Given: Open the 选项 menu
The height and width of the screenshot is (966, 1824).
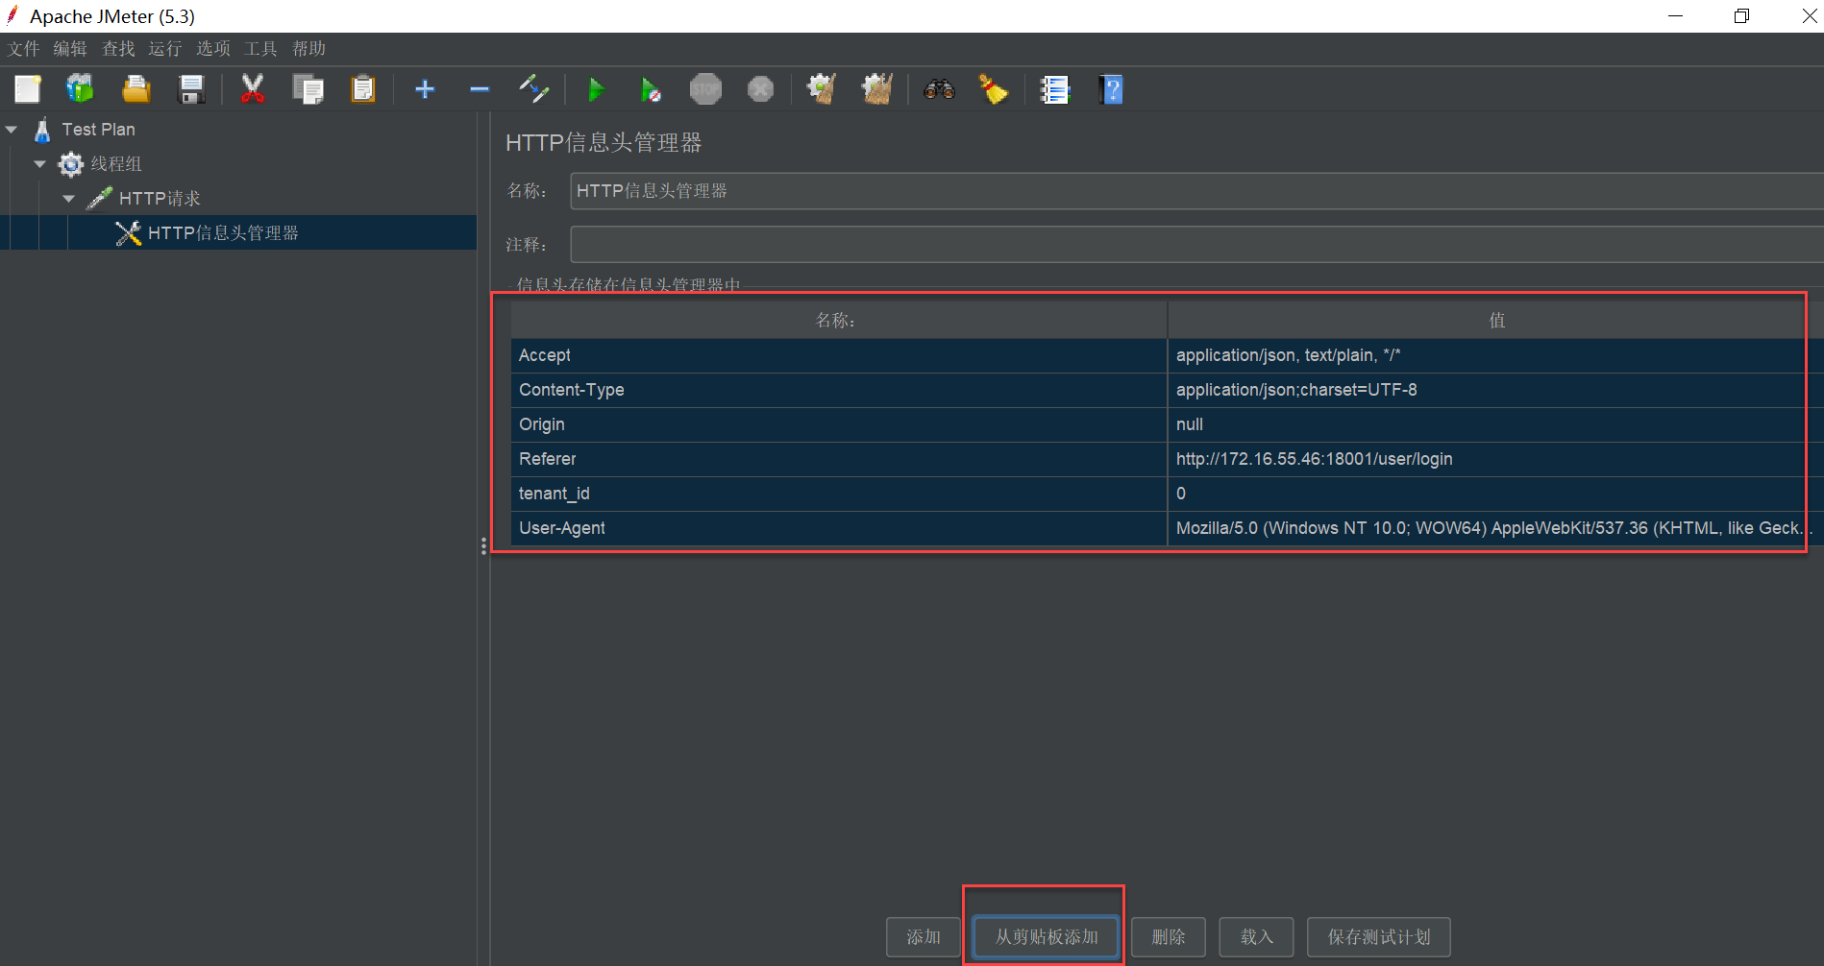Looking at the screenshot, I should click(213, 49).
